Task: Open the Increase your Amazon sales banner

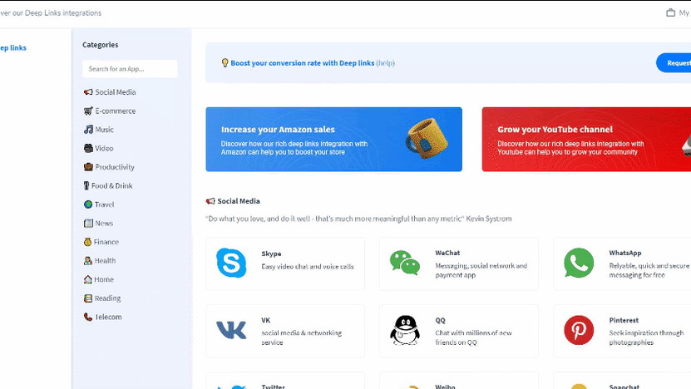Action: pos(333,139)
